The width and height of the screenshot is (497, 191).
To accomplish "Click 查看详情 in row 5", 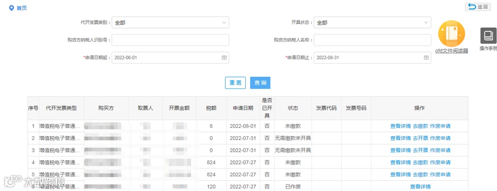I will tap(400, 174).
